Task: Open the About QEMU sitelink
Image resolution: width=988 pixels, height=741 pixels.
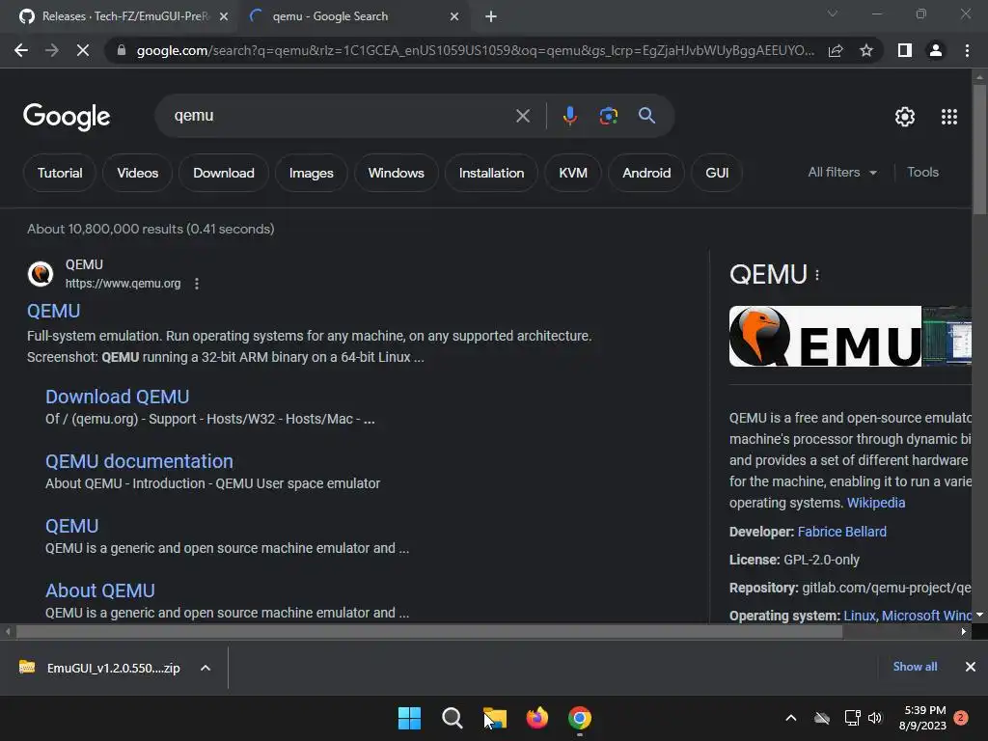Action: coord(100,590)
